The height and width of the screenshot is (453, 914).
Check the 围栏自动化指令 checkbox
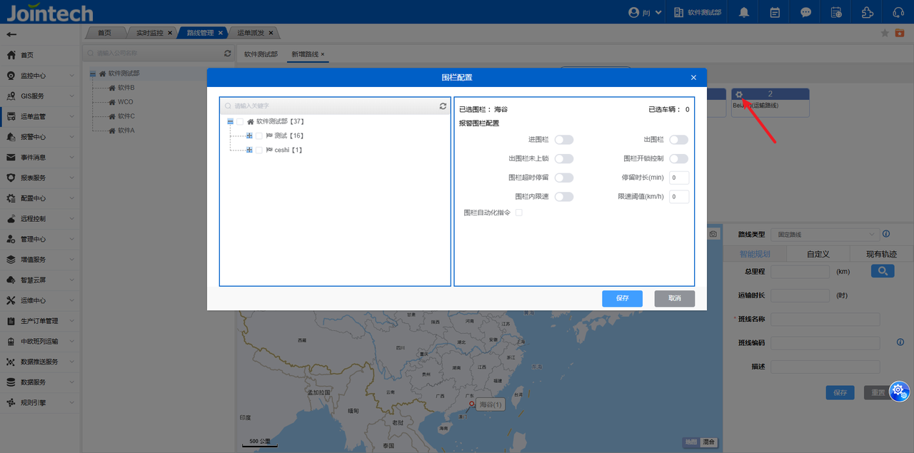519,213
